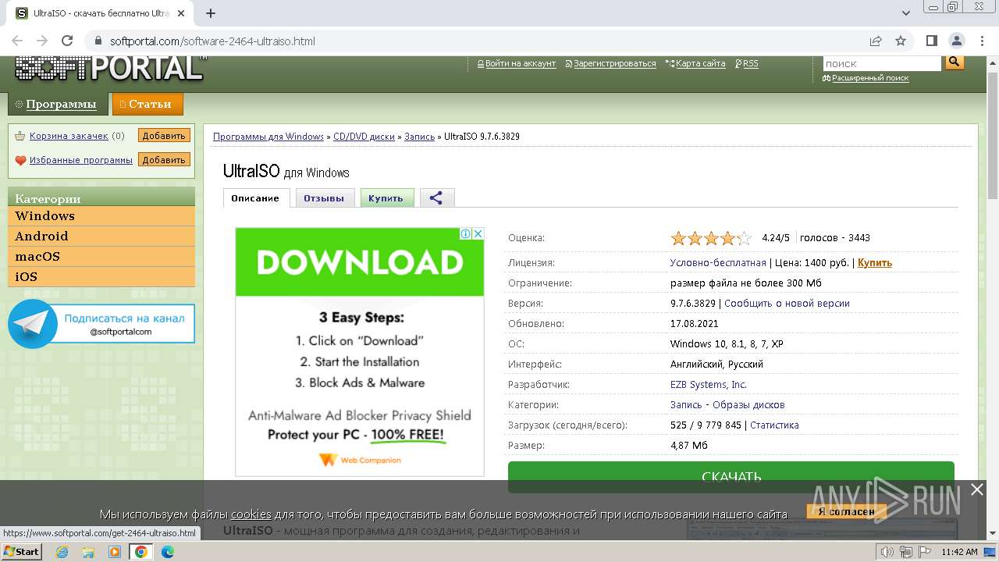Open Статистика downloads link
Image resolution: width=999 pixels, height=562 pixels.
774,425
